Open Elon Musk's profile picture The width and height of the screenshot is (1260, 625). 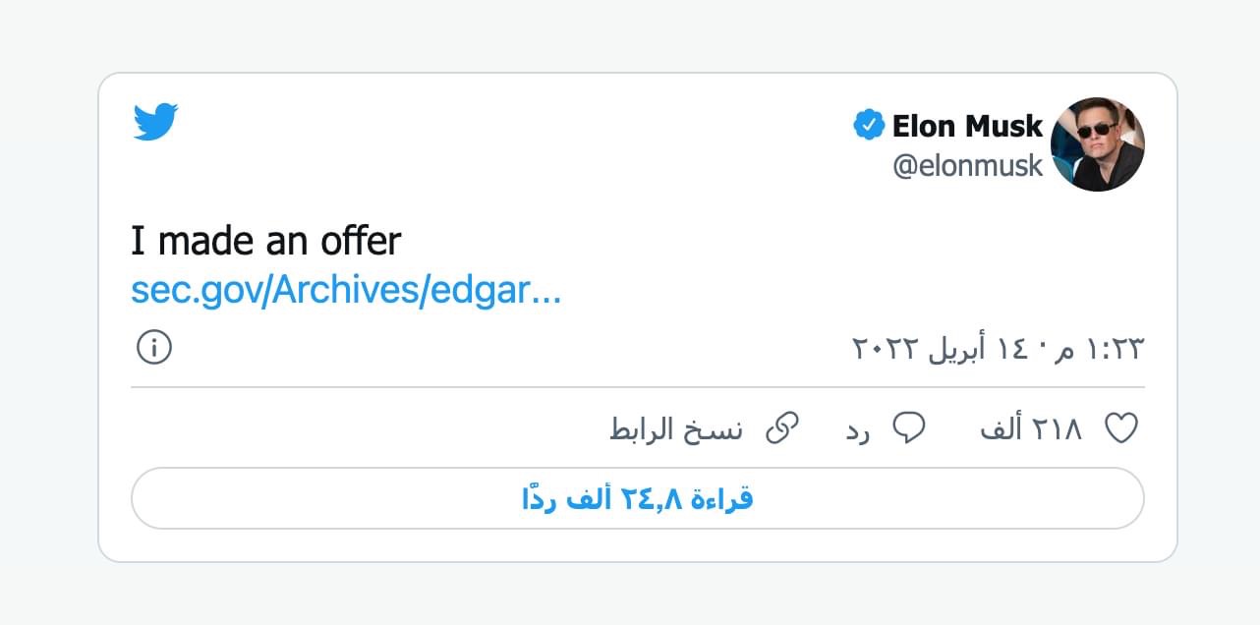click(x=1097, y=144)
